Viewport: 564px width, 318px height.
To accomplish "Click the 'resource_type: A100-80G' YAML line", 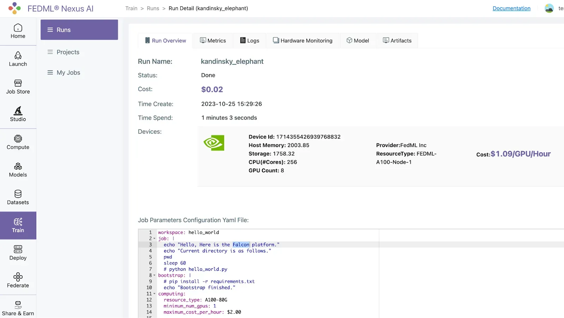I will coord(196,300).
